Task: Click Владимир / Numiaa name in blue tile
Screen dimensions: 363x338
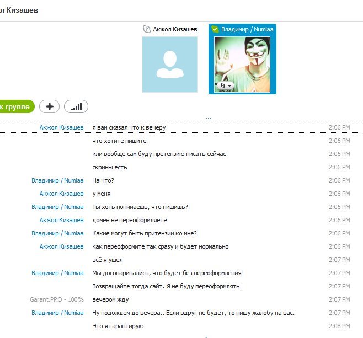Action: (247, 29)
